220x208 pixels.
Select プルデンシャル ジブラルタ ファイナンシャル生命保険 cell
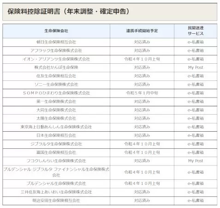[x=56, y=172]
